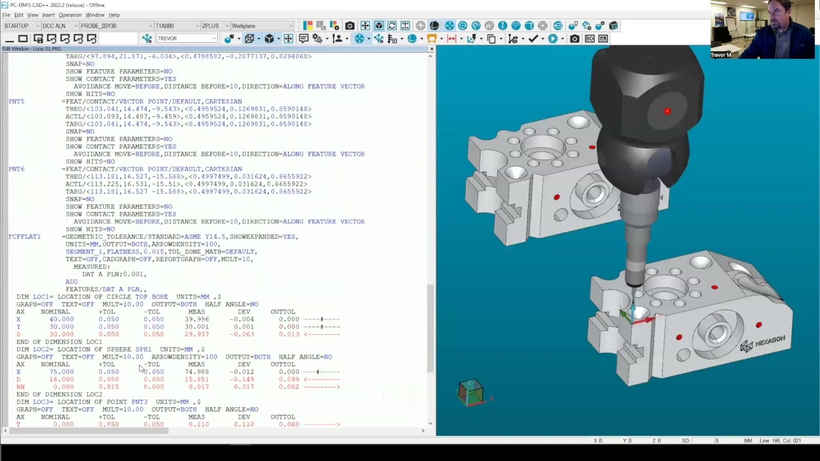Click the camera snapshot icon in top toolbar
820x461 pixels.
pos(350,26)
